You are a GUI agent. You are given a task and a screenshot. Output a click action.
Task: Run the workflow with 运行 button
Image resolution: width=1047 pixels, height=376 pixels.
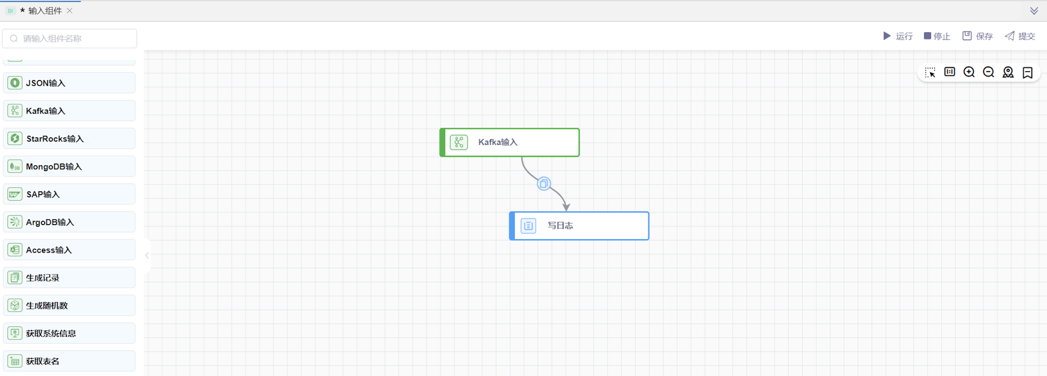click(x=898, y=36)
